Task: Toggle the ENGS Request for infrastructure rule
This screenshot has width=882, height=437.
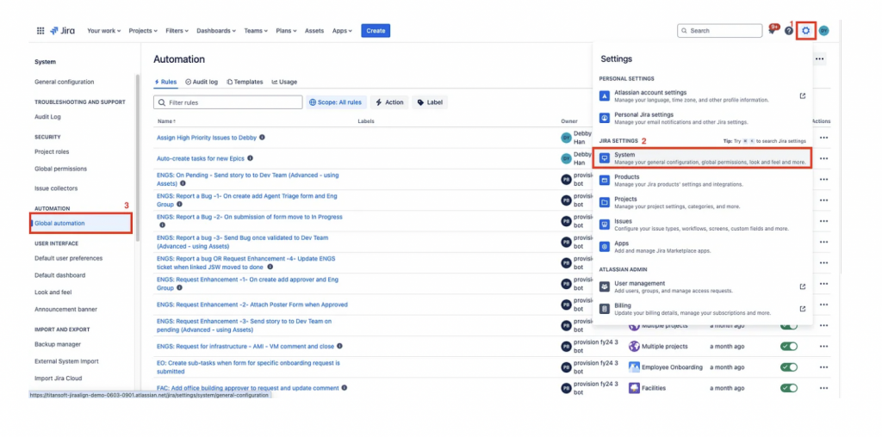Action: pyautogui.click(x=789, y=347)
